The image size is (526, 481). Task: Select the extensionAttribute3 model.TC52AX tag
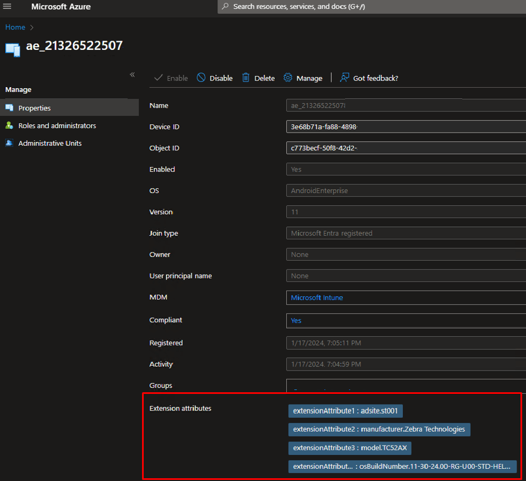[350, 448]
